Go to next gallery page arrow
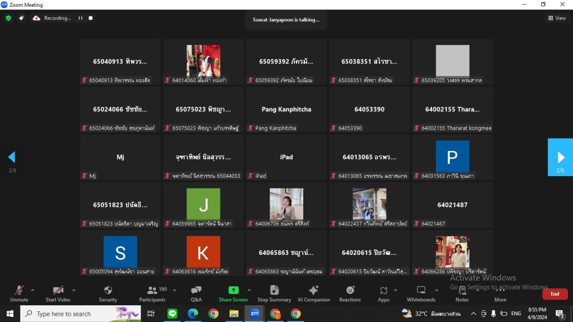This screenshot has width=573, height=322. click(560, 157)
